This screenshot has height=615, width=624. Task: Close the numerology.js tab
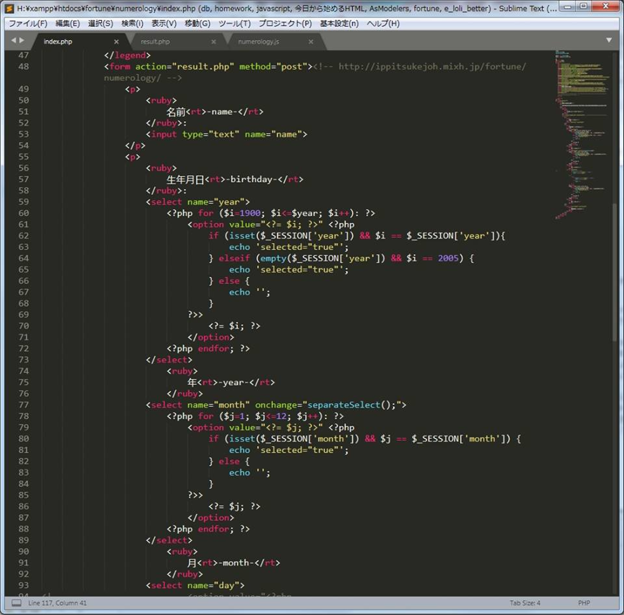[311, 42]
